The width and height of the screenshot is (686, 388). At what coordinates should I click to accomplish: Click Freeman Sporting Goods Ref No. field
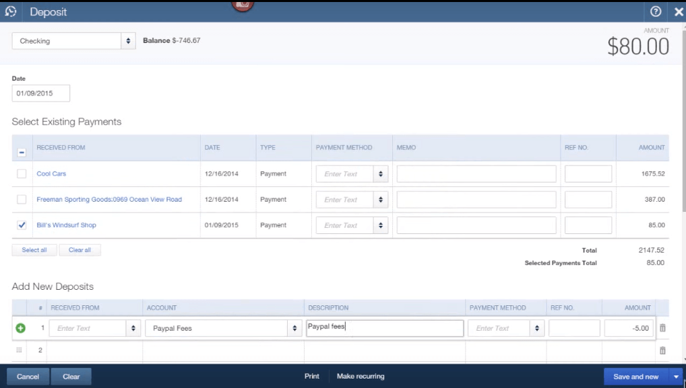(x=588, y=200)
